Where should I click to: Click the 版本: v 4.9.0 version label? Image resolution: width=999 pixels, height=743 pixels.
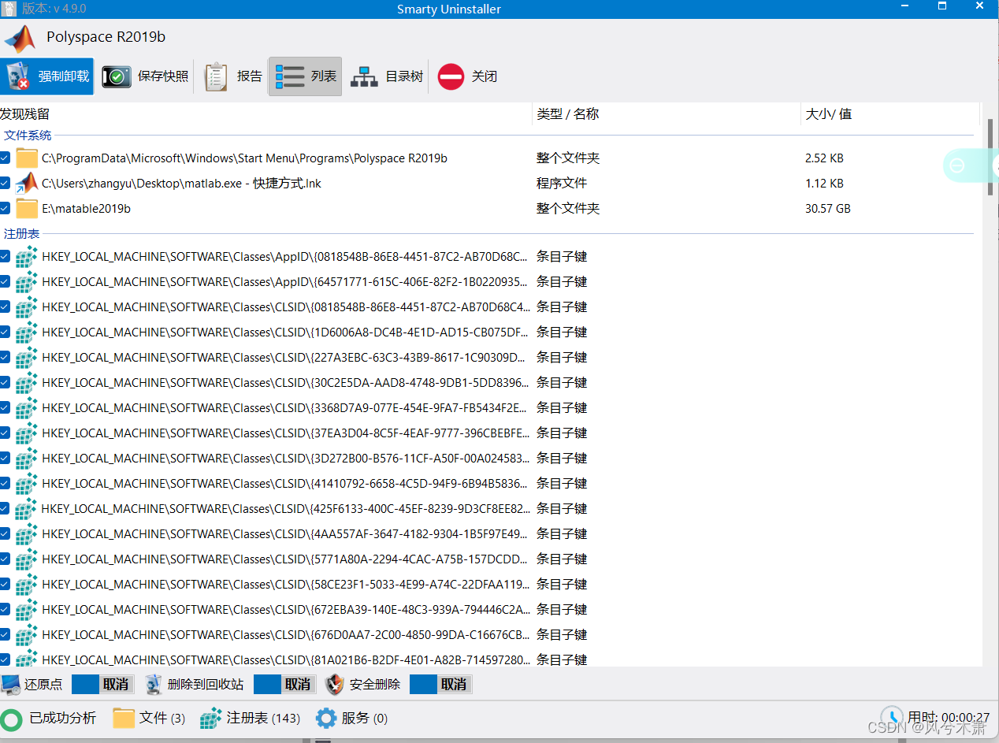(x=54, y=9)
